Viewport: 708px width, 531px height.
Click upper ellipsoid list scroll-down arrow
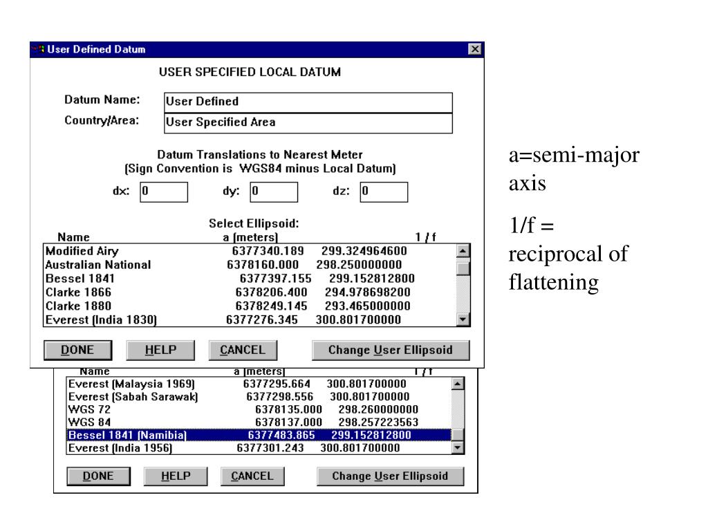[463, 319]
